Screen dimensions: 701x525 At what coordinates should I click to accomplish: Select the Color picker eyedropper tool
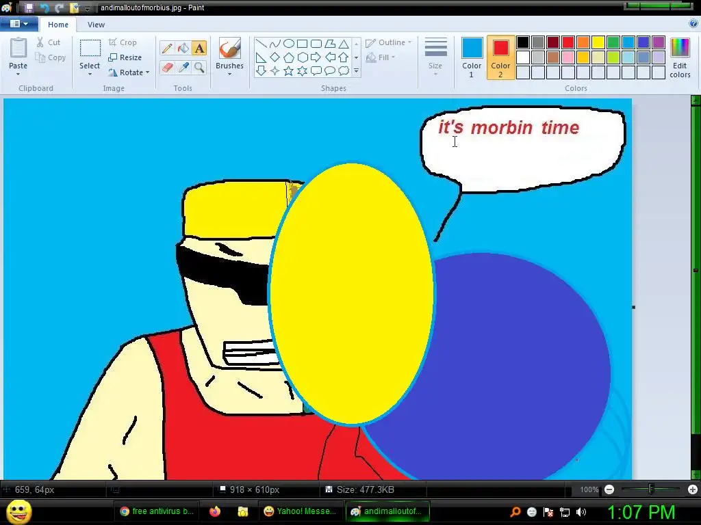point(183,68)
